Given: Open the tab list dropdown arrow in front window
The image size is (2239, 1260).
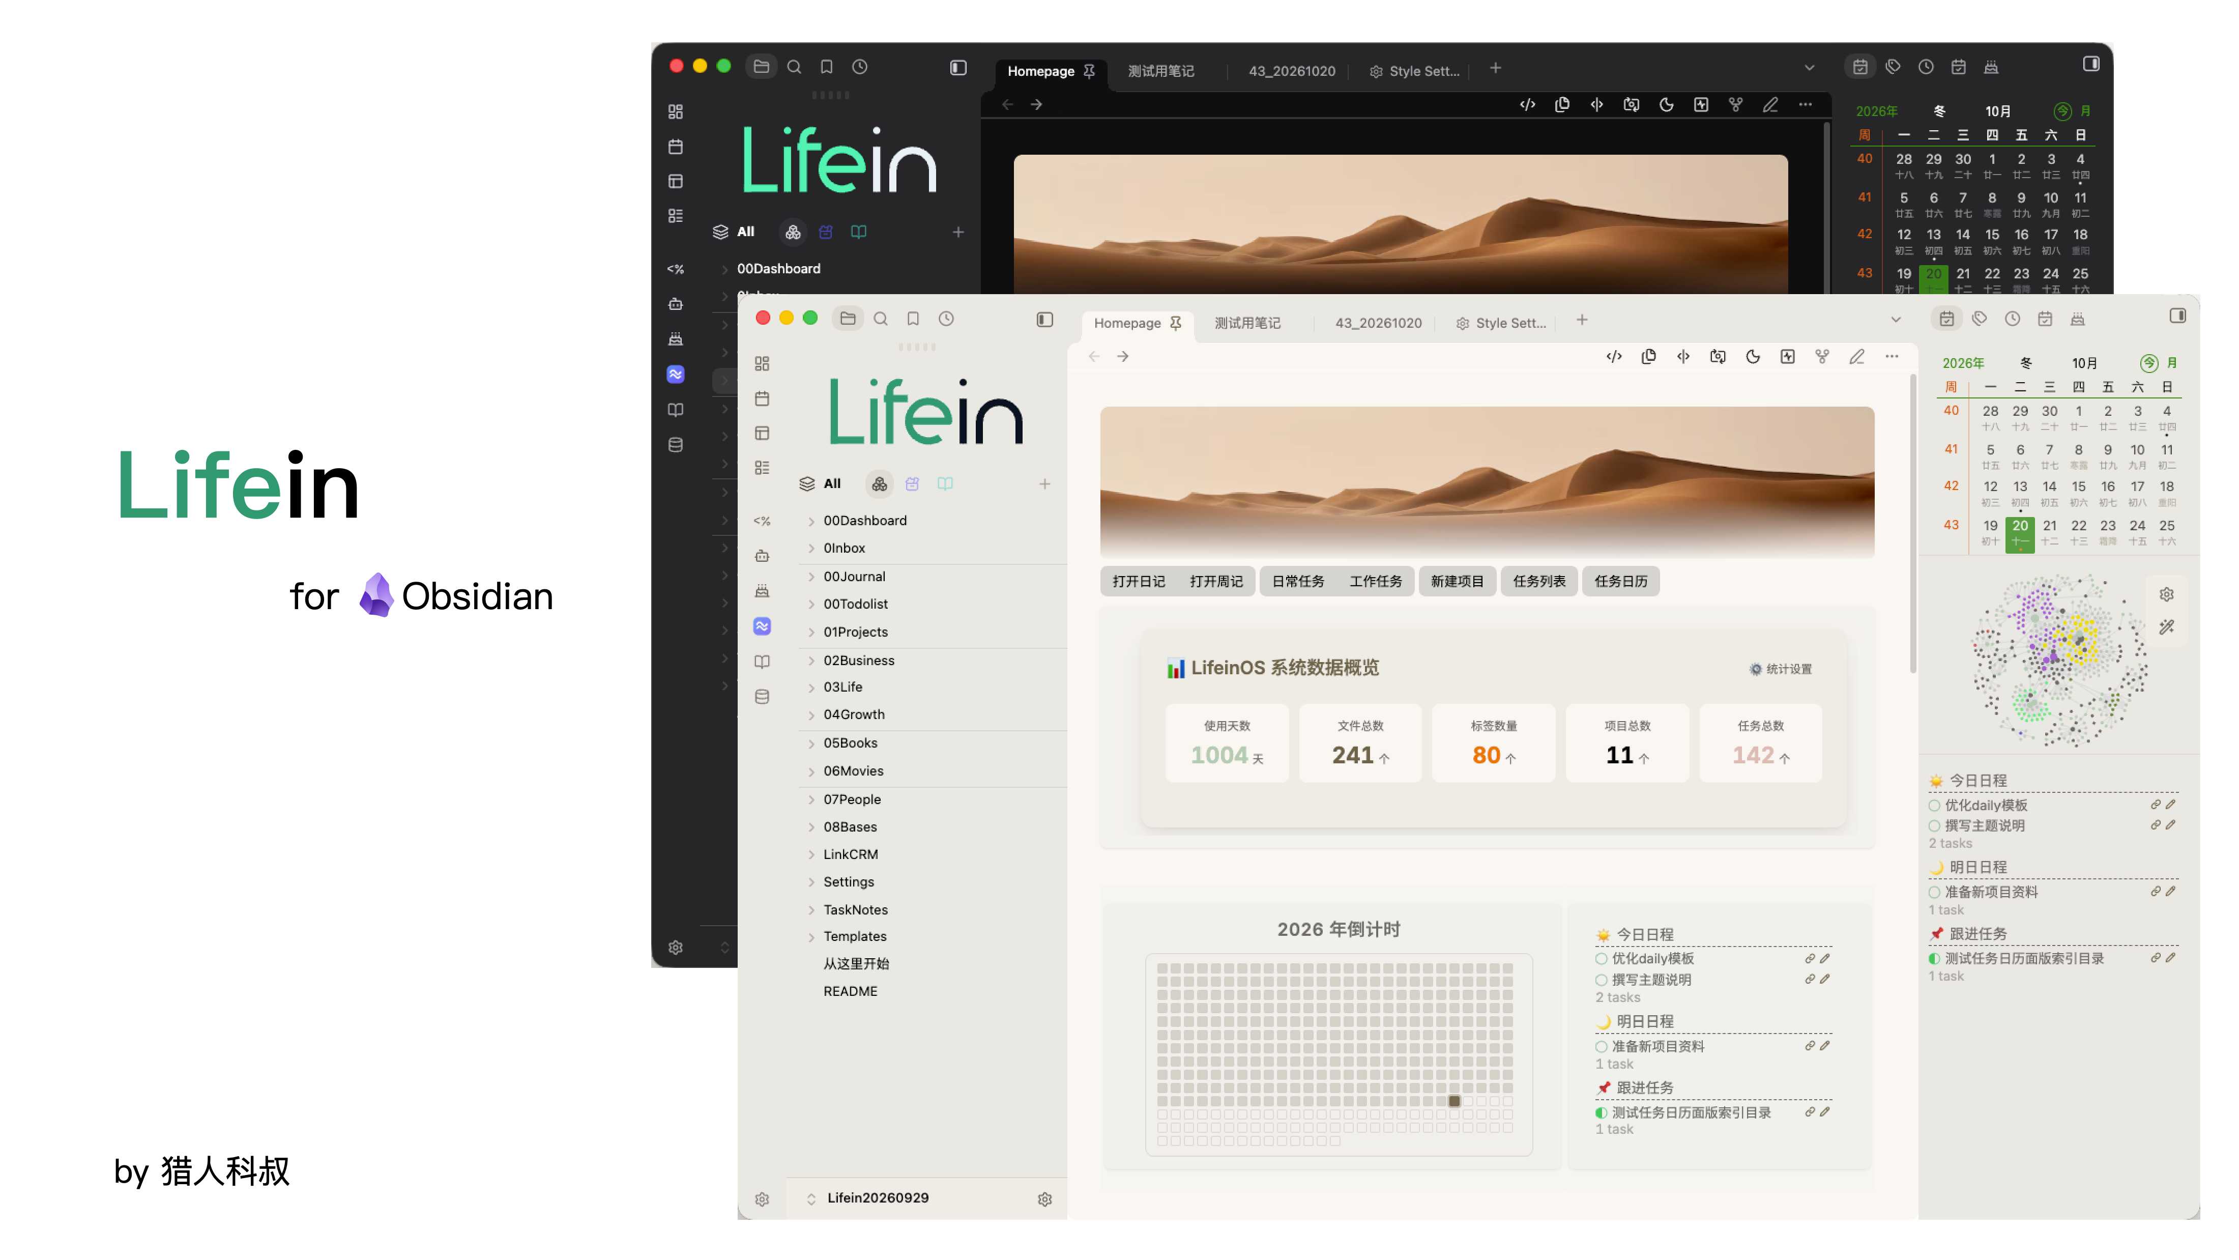Looking at the screenshot, I should pos(1896,320).
